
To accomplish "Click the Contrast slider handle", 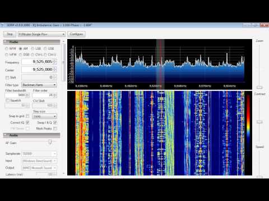I will pyautogui.click(x=259, y=122).
